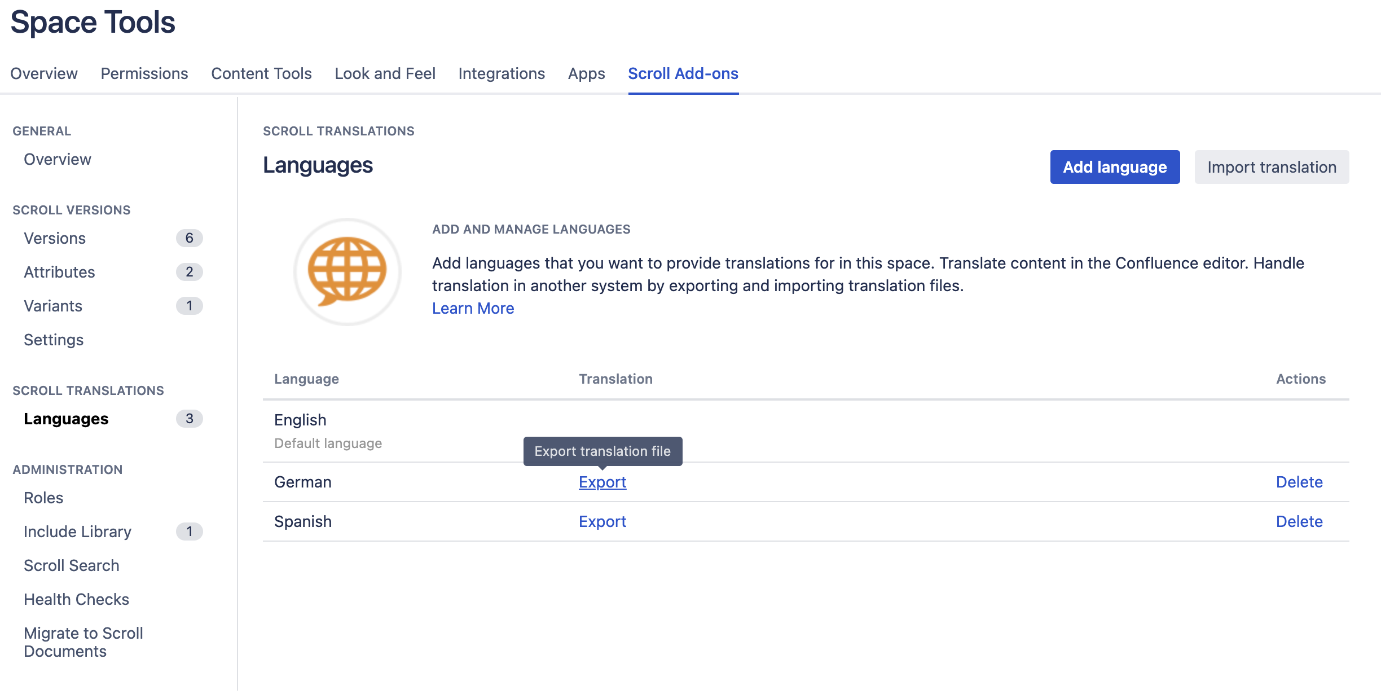Go to the Look and Feel tab
The width and height of the screenshot is (1381, 694).
tap(385, 73)
